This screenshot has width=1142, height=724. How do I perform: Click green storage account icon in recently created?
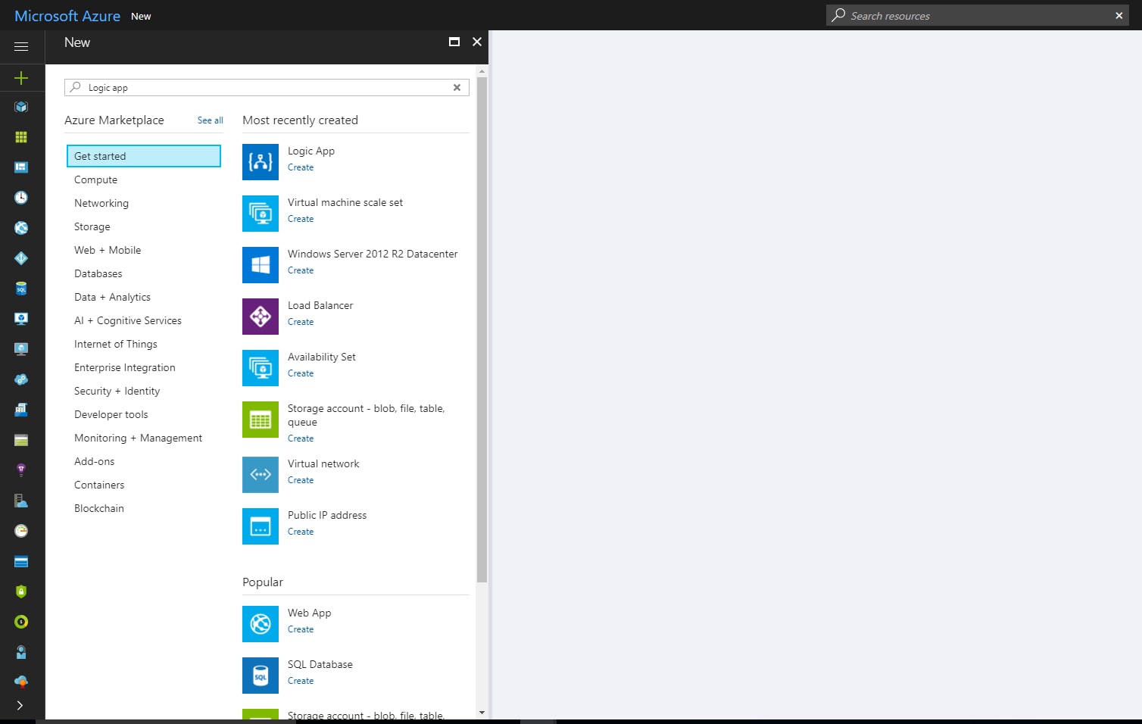[261, 420]
